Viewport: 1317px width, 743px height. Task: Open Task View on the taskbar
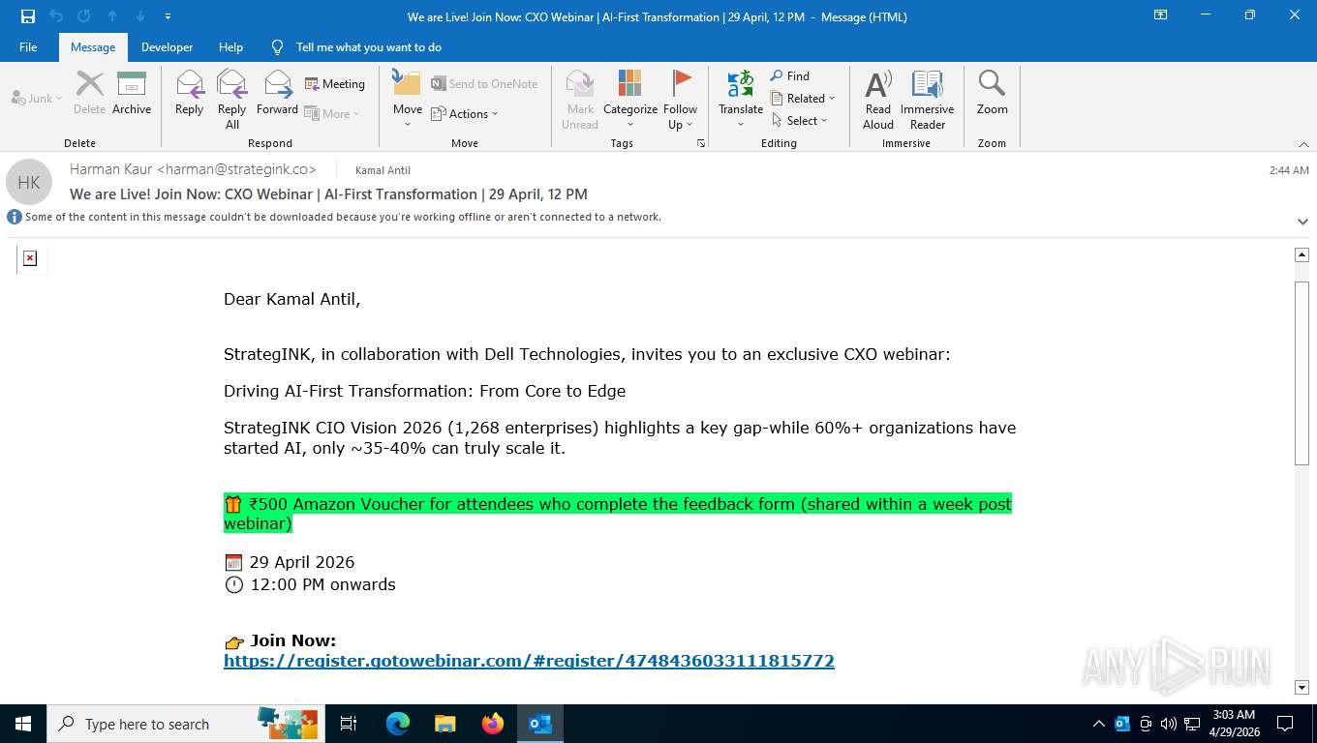coord(349,724)
